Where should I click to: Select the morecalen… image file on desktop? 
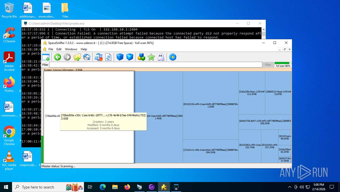tap(46, 10)
